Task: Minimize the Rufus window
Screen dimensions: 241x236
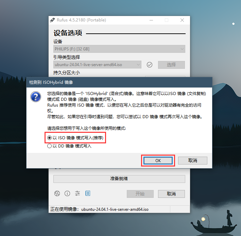Action: tap(151, 20)
